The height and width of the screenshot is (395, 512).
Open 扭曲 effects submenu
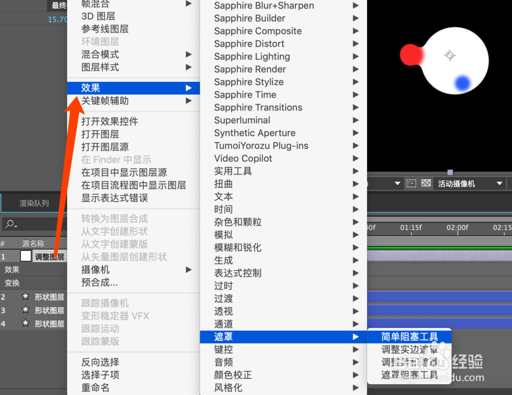coord(284,184)
